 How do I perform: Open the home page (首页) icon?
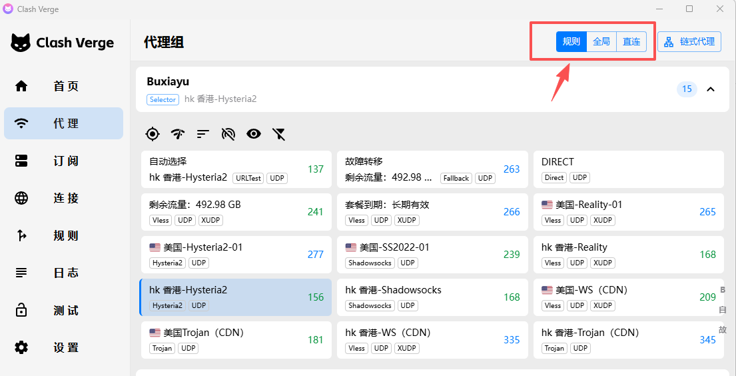coord(21,86)
